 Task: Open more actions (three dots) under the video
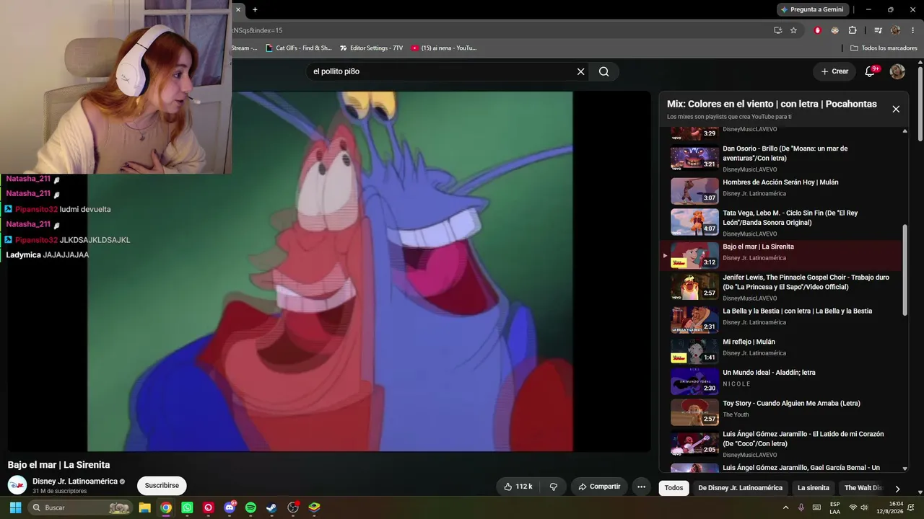pyautogui.click(x=641, y=487)
